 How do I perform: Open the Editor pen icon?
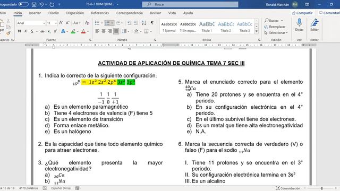coord(314,22)
